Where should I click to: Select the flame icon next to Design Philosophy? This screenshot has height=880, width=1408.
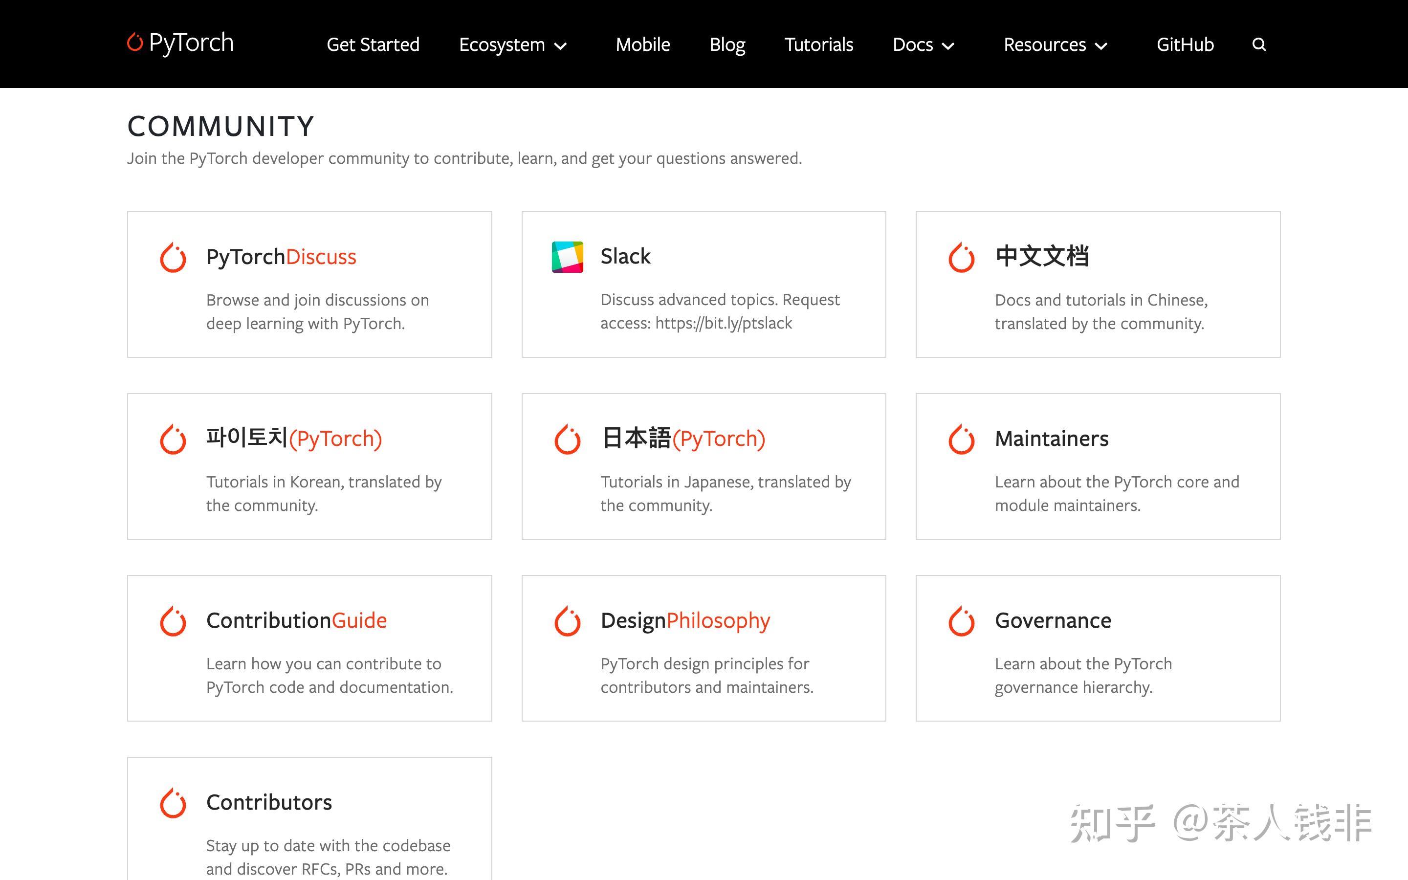pos(567,620)
